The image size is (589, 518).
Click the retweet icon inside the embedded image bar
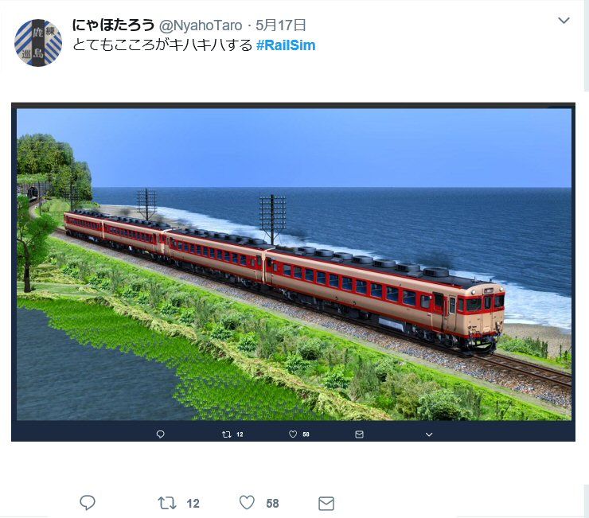[x=226, y=434]
